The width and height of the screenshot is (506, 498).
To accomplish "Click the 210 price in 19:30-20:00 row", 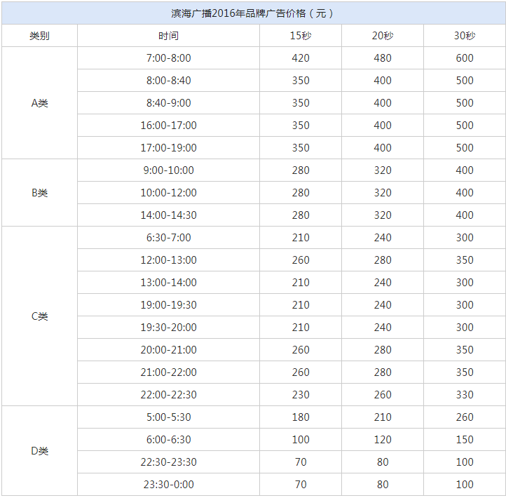I will [x=301, y=328].
